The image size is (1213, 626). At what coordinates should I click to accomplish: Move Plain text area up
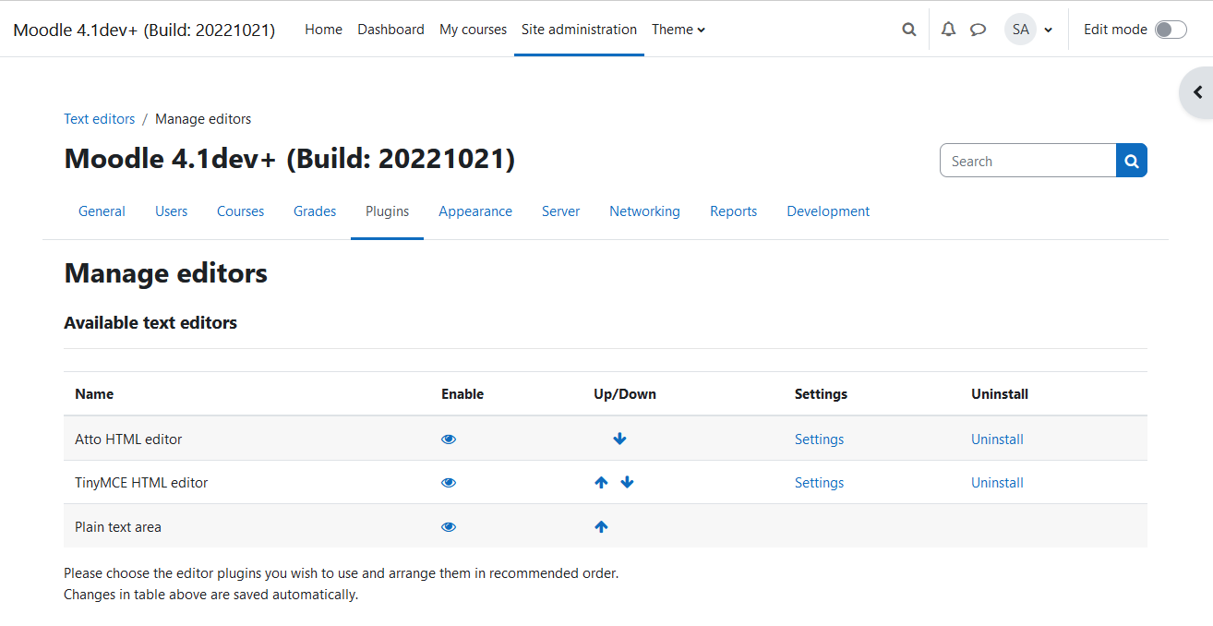[x=601, y=527]
